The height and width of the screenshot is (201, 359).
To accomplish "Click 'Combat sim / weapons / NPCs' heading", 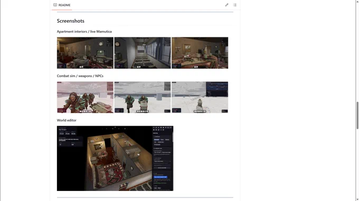I will pos(80,76).
